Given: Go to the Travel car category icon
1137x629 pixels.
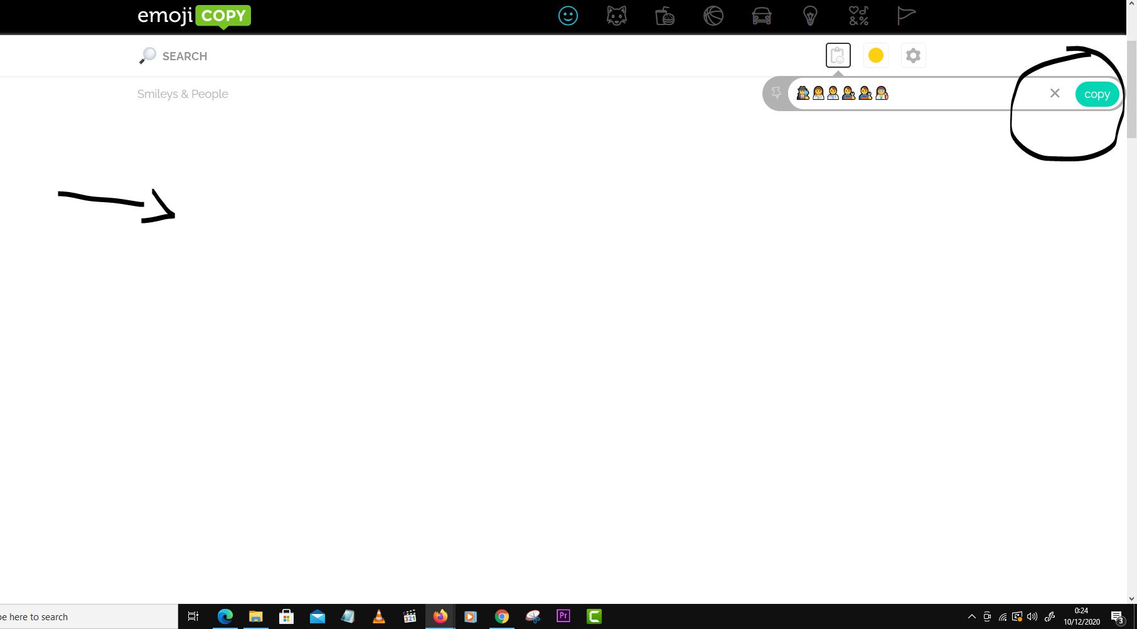Looking at the screenshot, I should [x=762, y=16].
